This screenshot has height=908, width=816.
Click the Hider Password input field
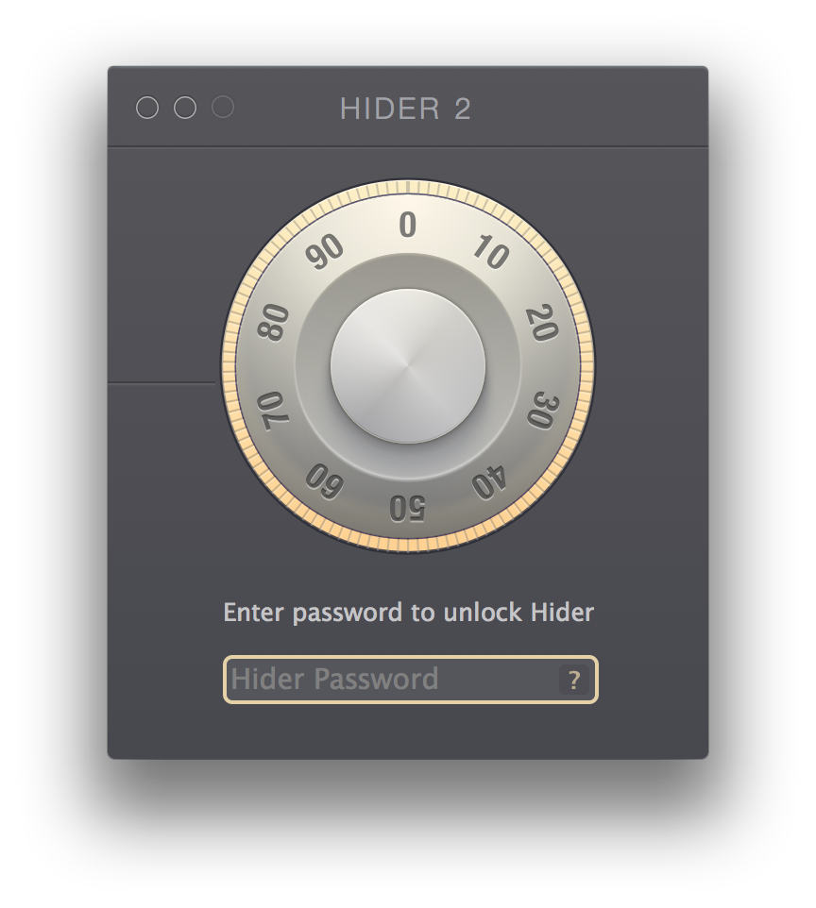tap(410, 680)
